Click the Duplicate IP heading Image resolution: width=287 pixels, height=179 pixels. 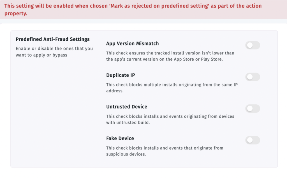coord(121,75)
